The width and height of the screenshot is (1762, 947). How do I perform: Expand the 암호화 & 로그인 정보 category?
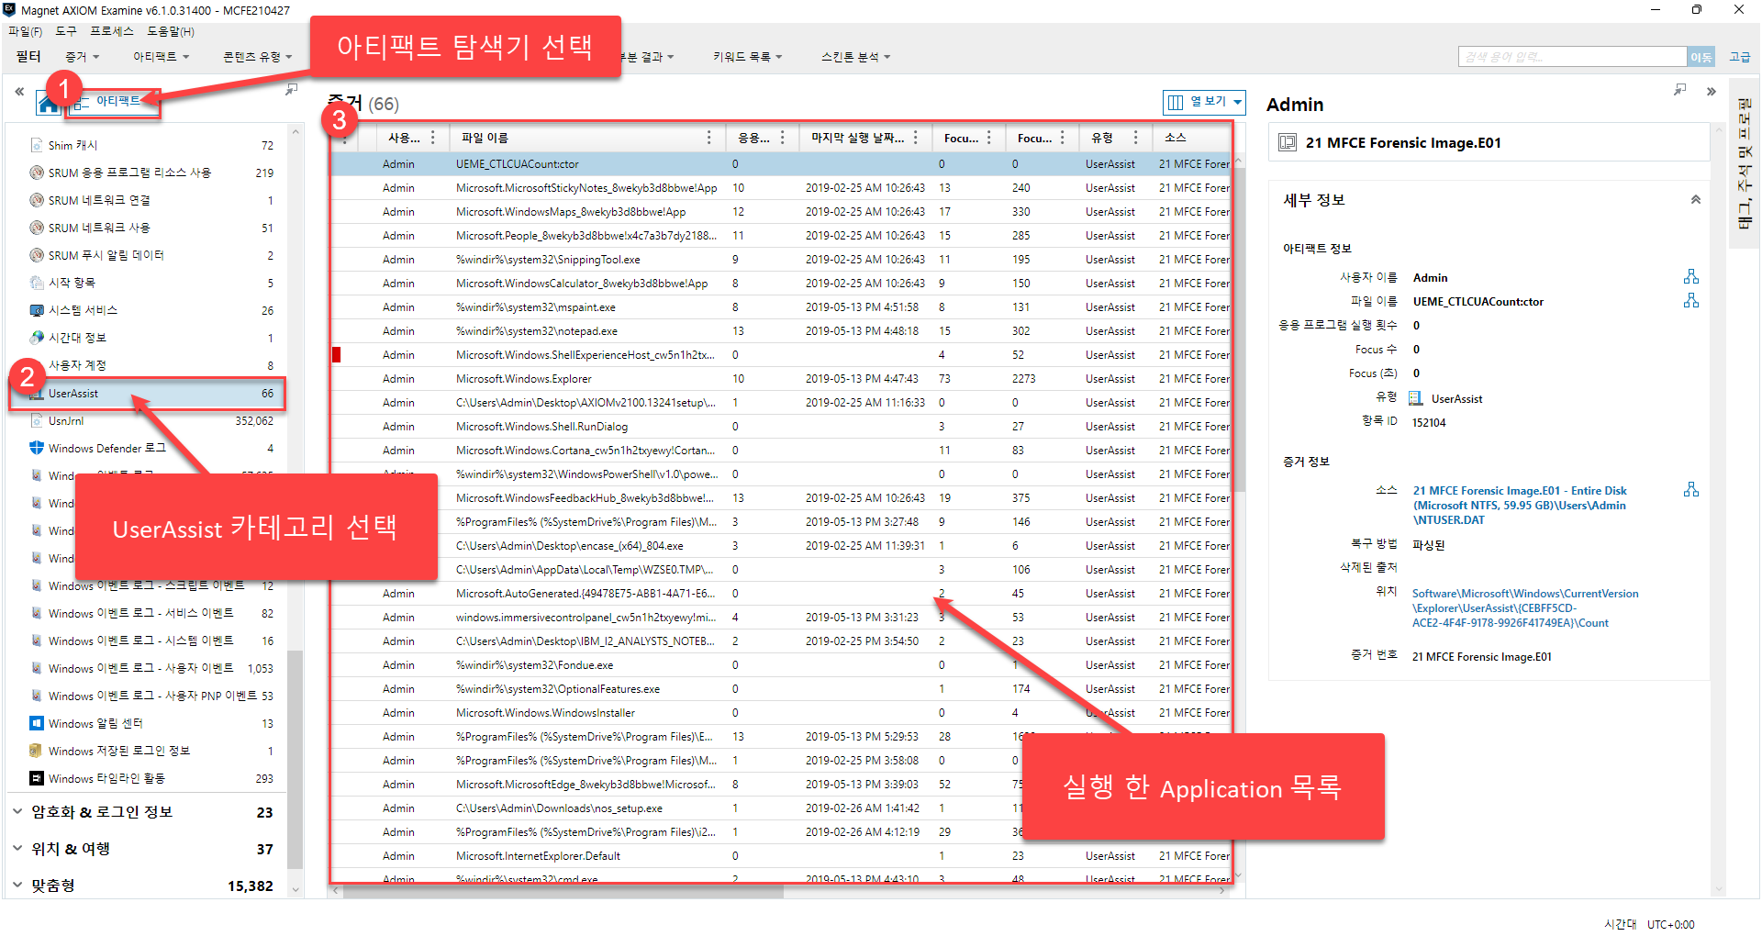click(17, 812)
